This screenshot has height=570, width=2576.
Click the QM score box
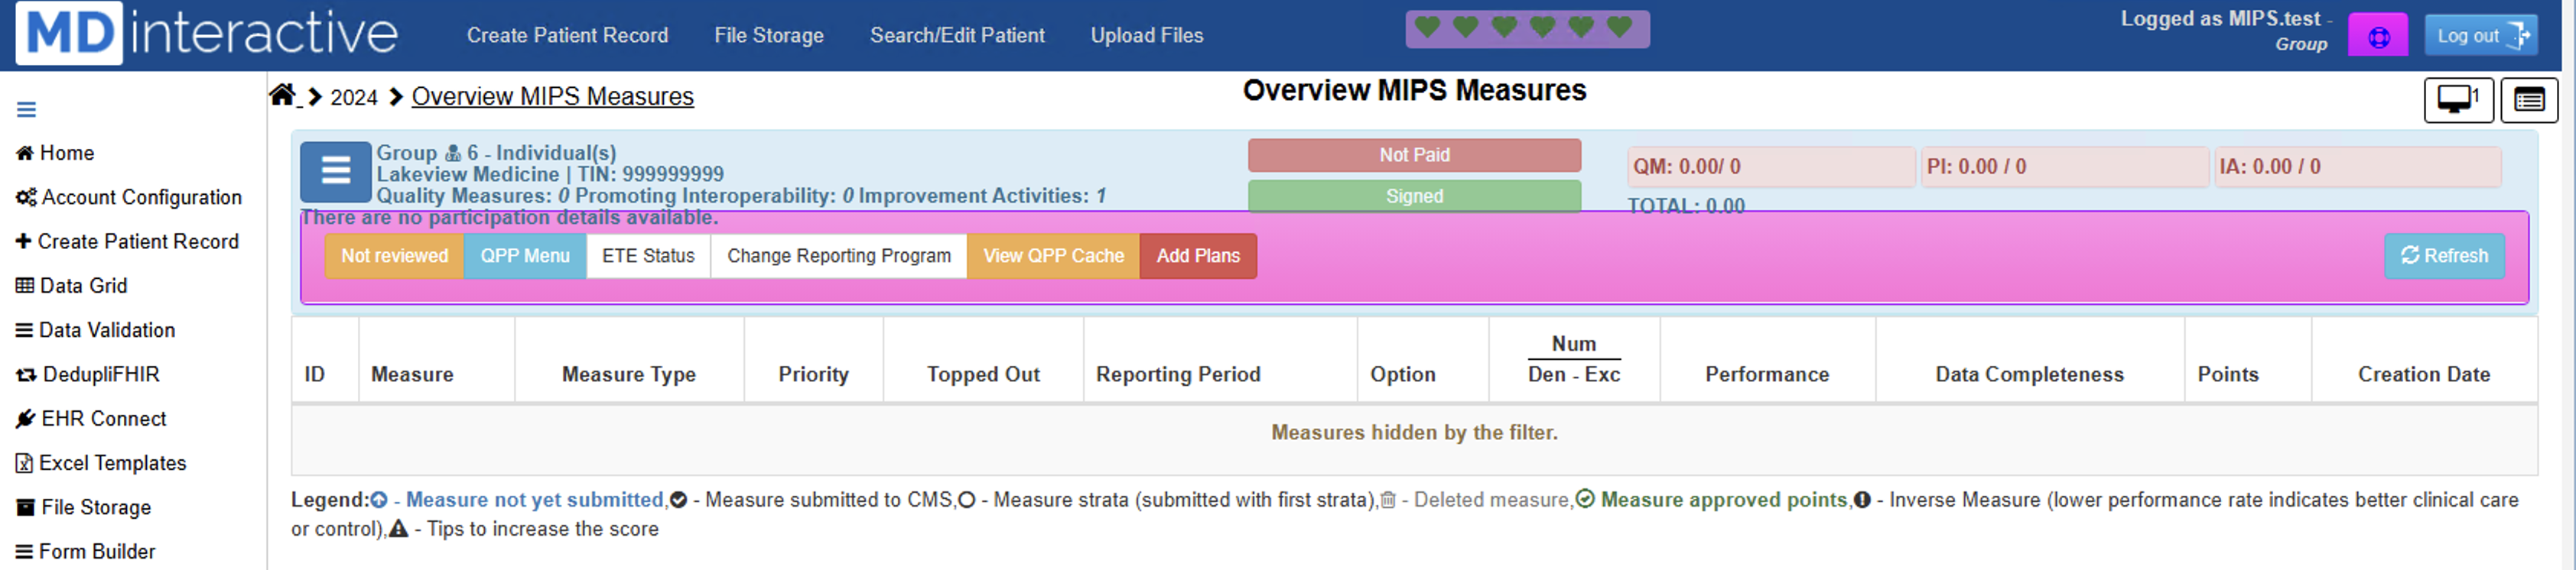tap(1770, 167)
